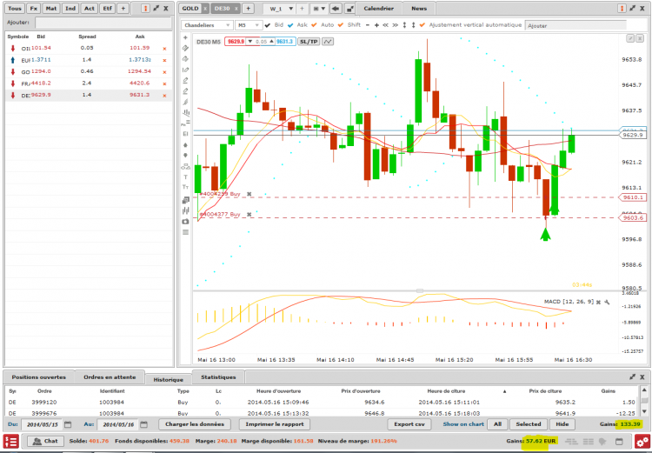Toggle the Bid checkbox
Viewport: 652px width, 453px height.
point(268,25)
